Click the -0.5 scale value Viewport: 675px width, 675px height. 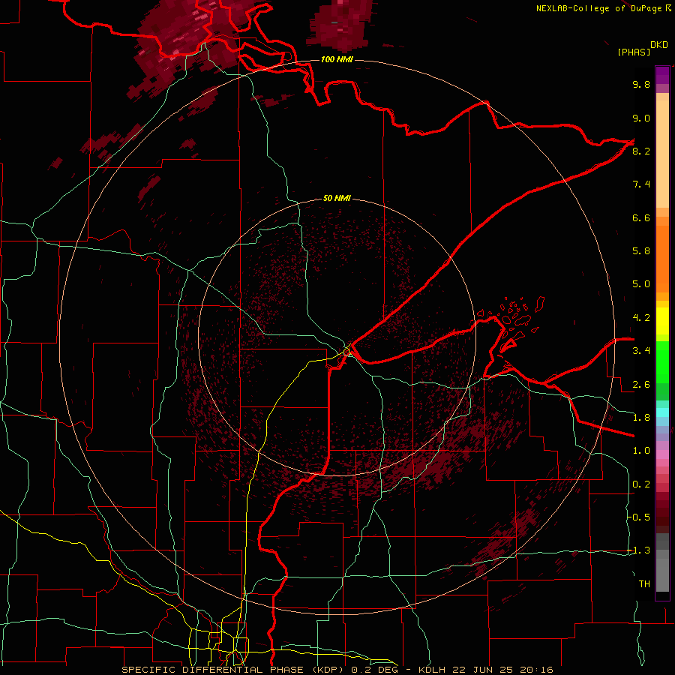point(639,517)
